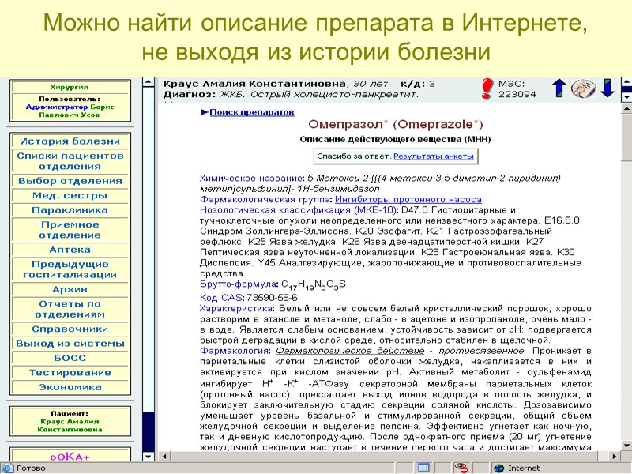This screenshot has width=632, height=474.
Task: Click horizontal scrollbar right arrow
Action: coord(615,457)
